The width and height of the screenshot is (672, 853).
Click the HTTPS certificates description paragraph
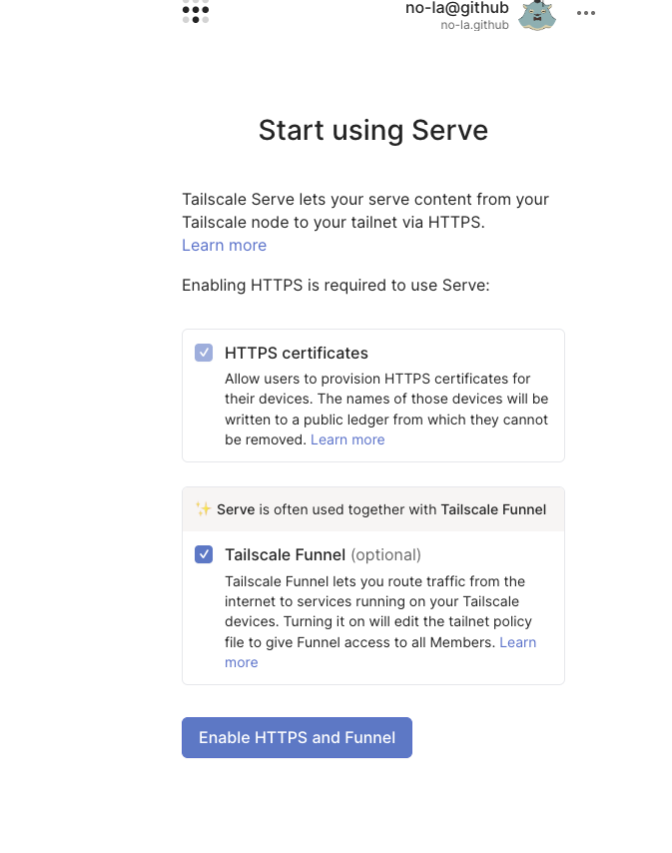click(386, 410)
